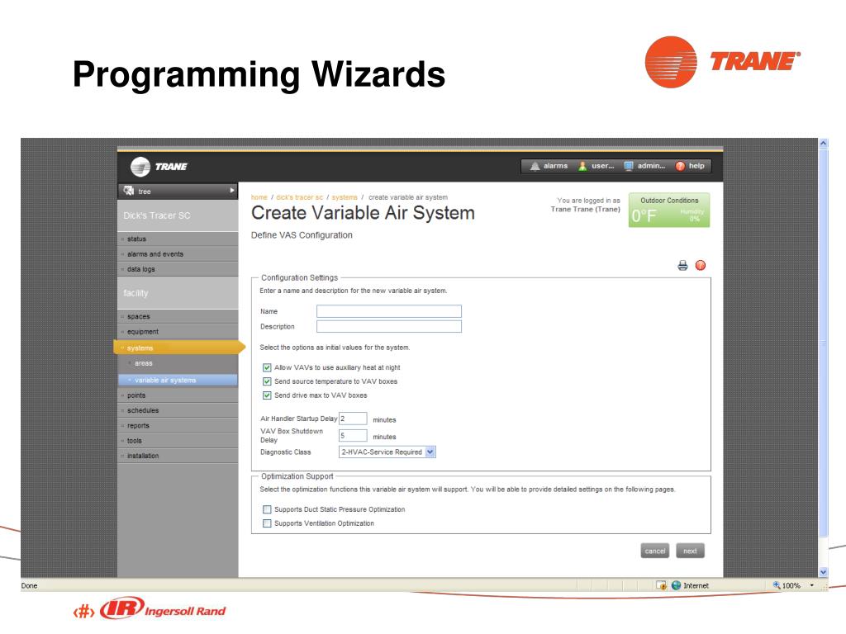
Task: Click the browser scrollbar down arrow
Action: (x=824, y=572)
